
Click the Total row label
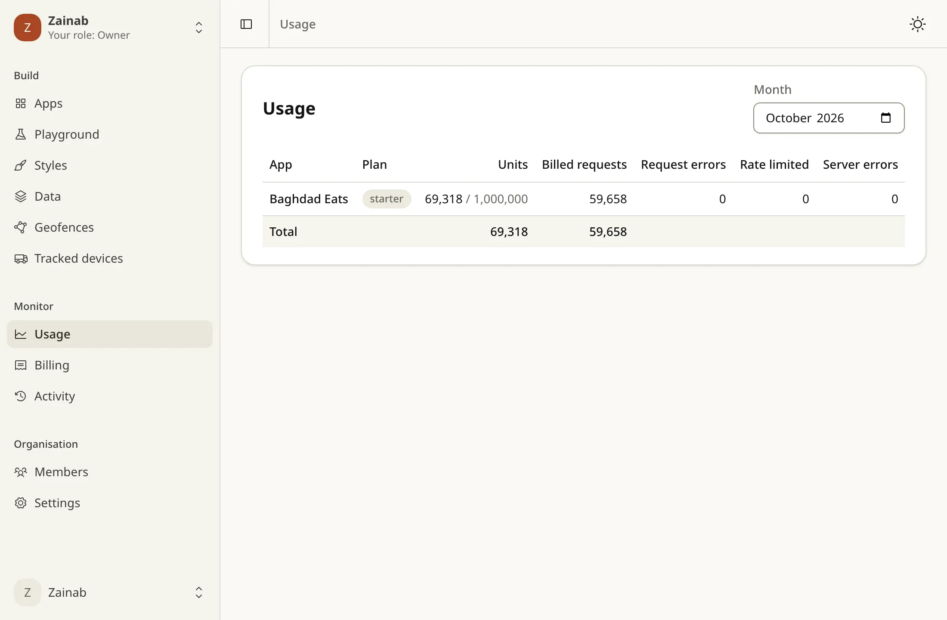pos(283,232)
